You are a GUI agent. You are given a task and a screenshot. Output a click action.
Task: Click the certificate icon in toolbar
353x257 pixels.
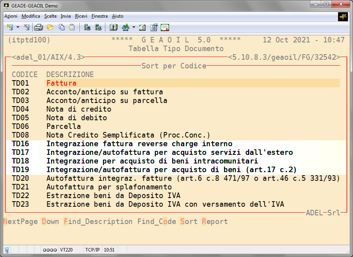tap(165, 28)
